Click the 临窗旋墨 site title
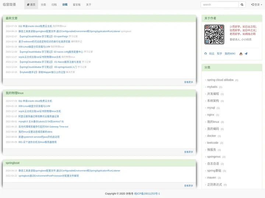 point(9,4)
